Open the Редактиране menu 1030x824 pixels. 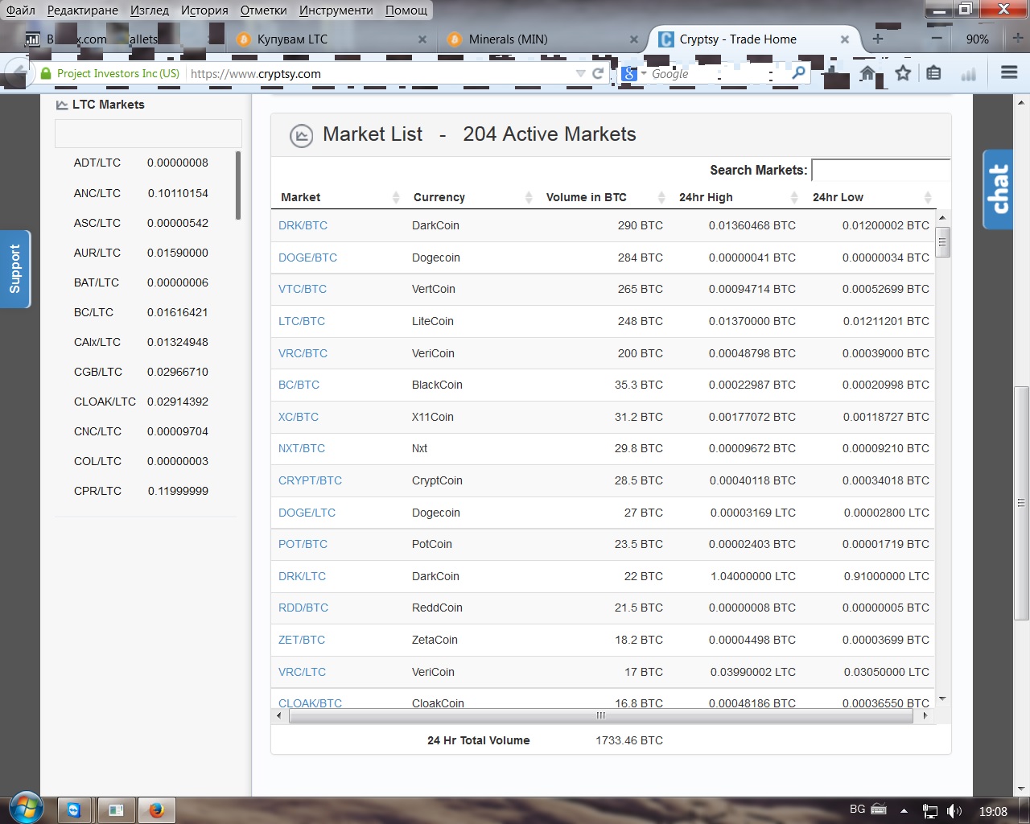click(x=83, y=10)
